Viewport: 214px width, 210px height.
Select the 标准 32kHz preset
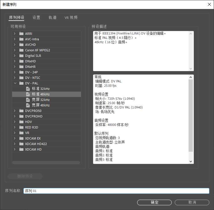(x=47, y=89)
